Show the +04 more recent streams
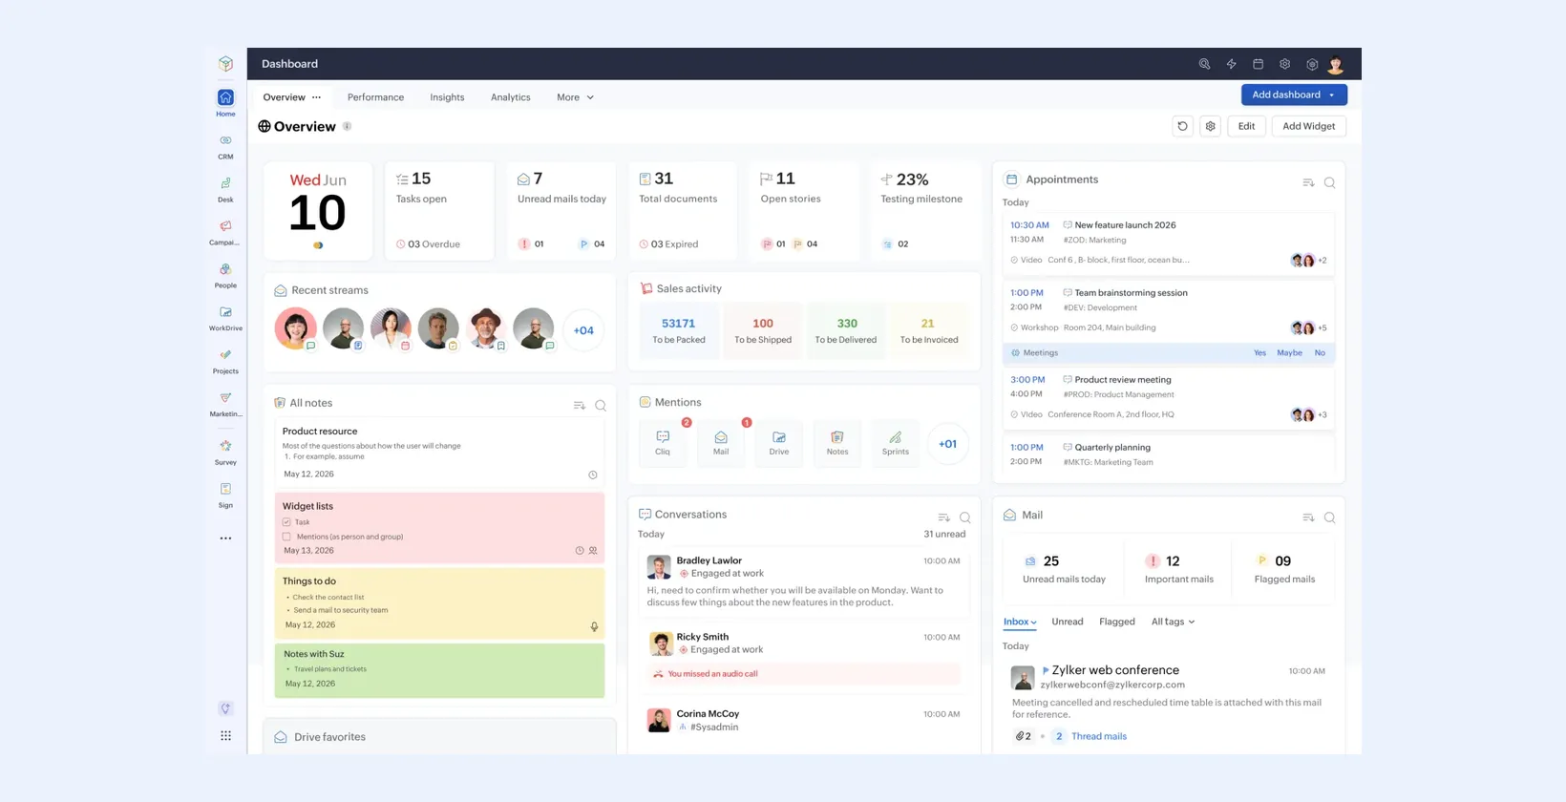 point(583,330)
